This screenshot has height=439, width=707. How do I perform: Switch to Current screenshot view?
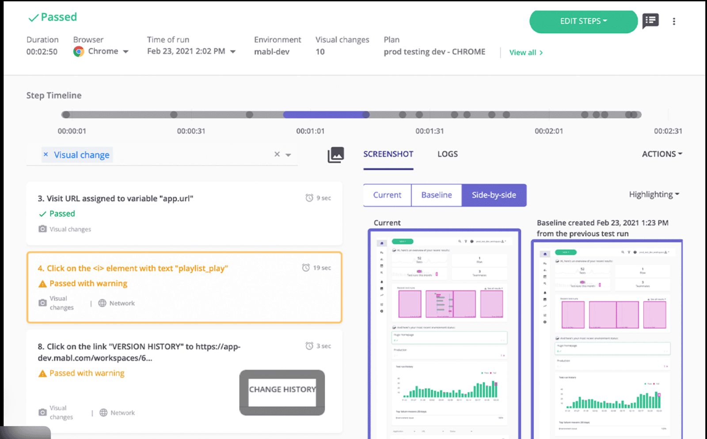(x=387, y=195)
